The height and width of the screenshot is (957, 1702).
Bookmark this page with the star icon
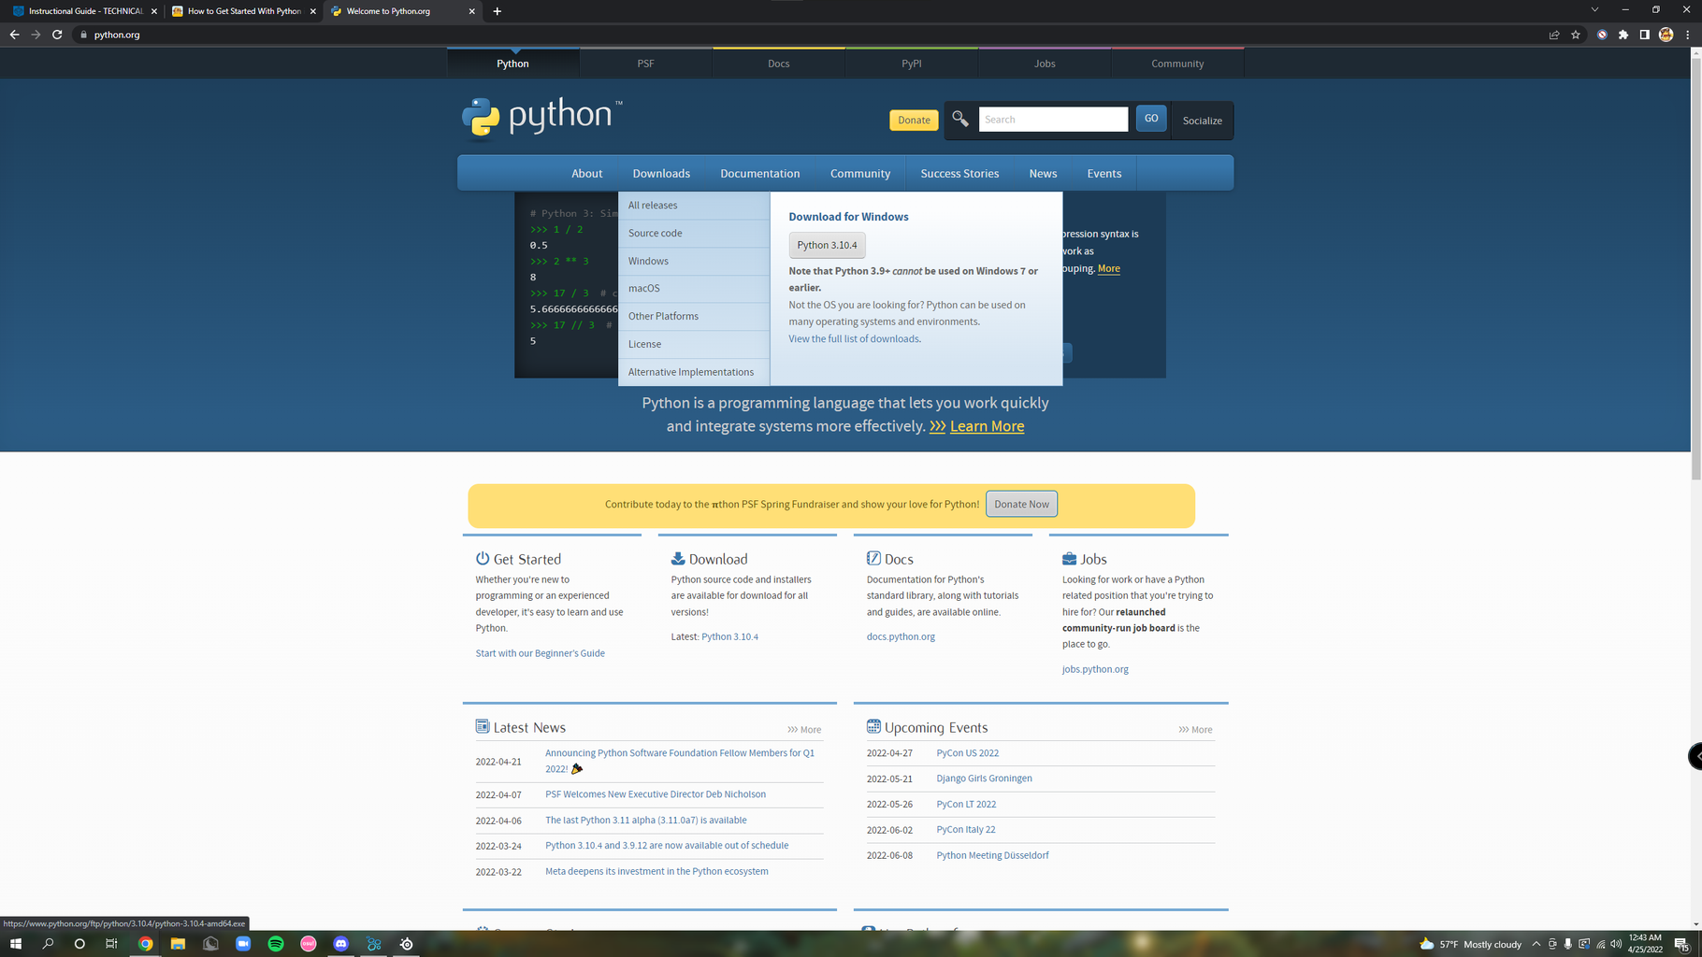tap(1576, 35)
